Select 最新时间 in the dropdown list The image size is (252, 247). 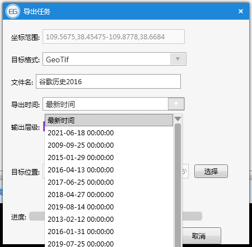(x=109, y=120)
